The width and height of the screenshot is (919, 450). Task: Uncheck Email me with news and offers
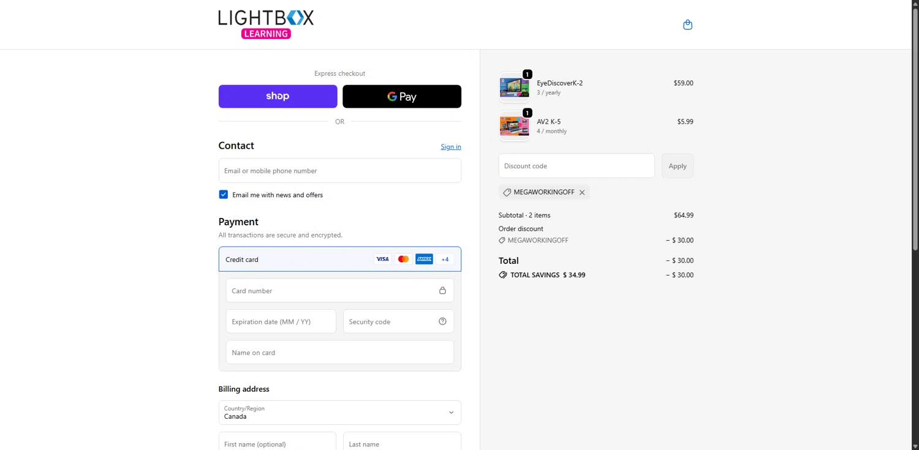click(224, 195)
